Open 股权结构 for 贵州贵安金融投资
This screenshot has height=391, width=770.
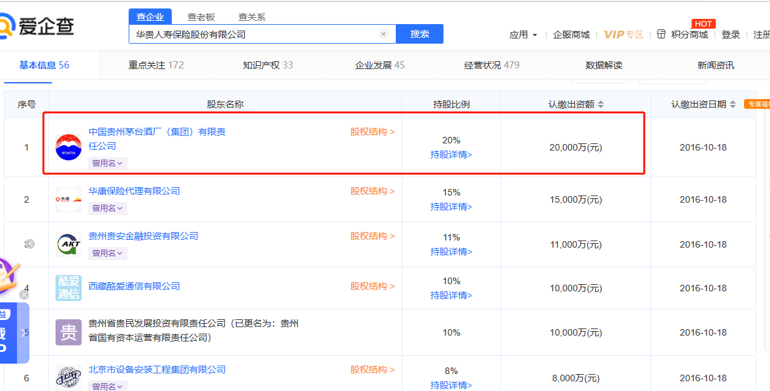pos(372,236)
